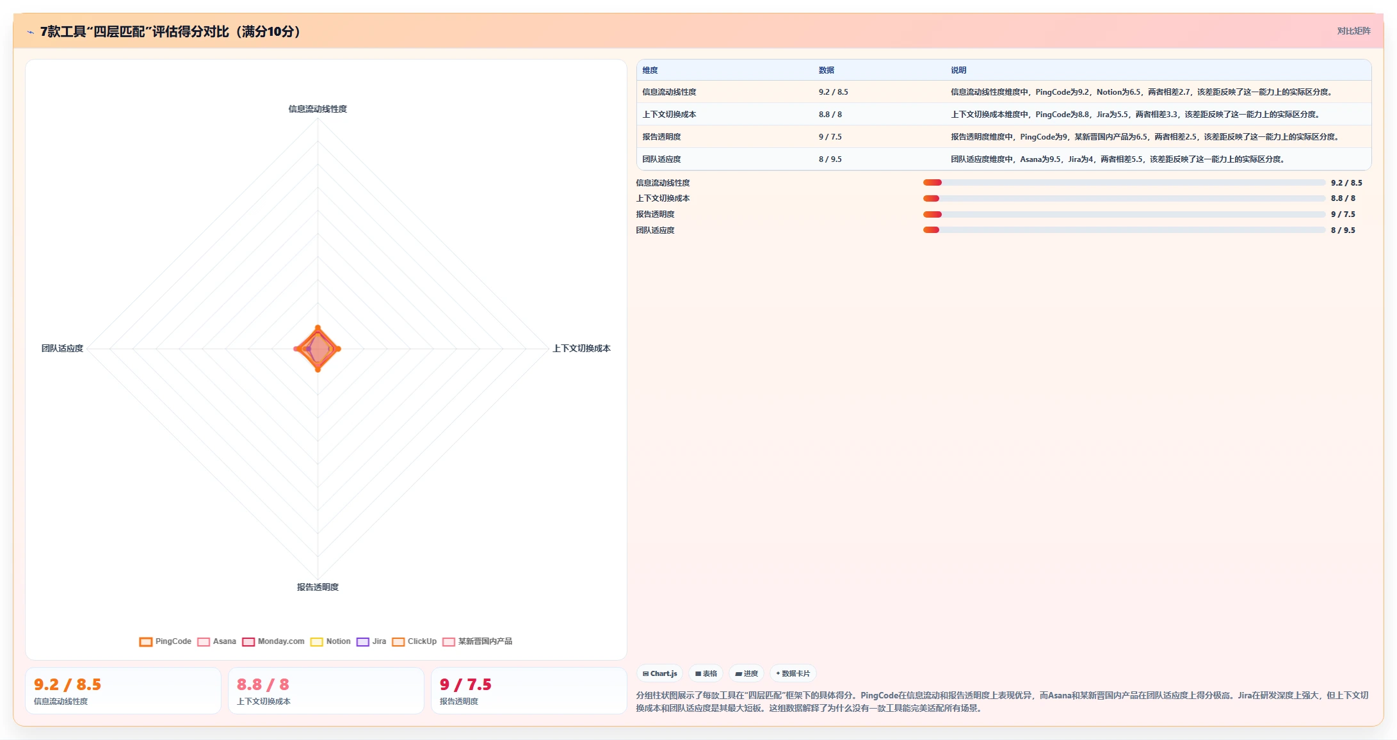Open the 8.8 / 8 stat card
This screenshot has width=1397, height=740.
(326, 691)
